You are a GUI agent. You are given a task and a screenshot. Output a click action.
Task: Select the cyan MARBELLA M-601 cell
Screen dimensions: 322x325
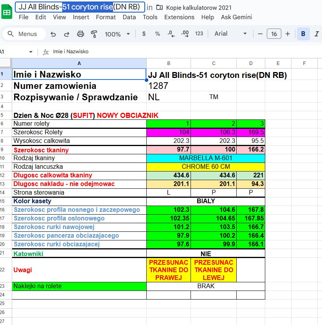pyautogui.click(x=205, y=158)
